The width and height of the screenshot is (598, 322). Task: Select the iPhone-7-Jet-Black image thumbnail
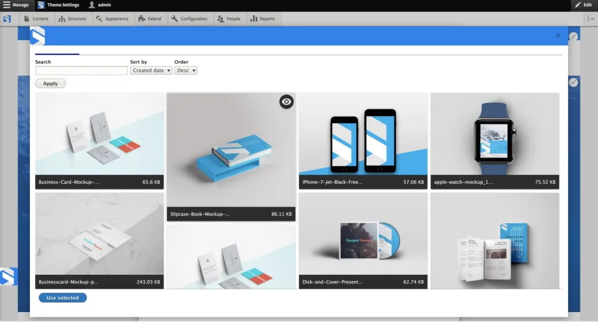pos(363,134)
